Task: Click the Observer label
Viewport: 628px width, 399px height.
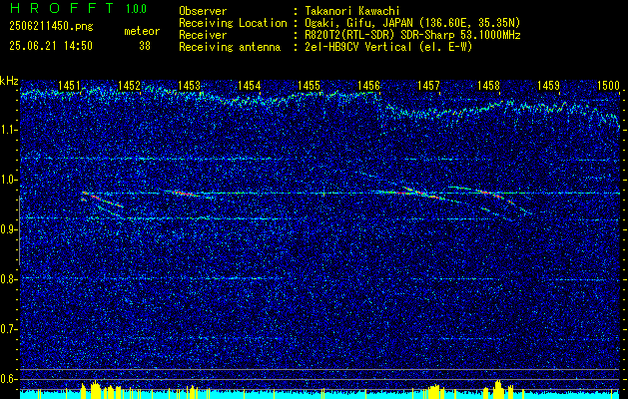Action: [x=203, y=11]
